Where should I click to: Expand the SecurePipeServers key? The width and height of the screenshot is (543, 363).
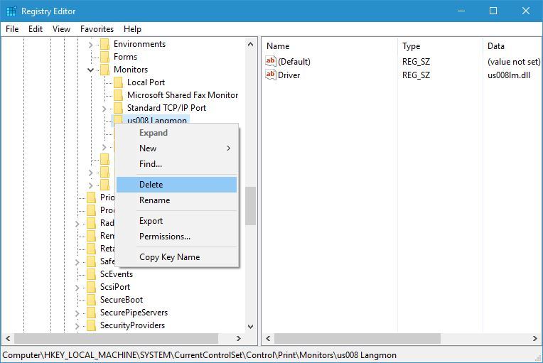tap(77, 313)
